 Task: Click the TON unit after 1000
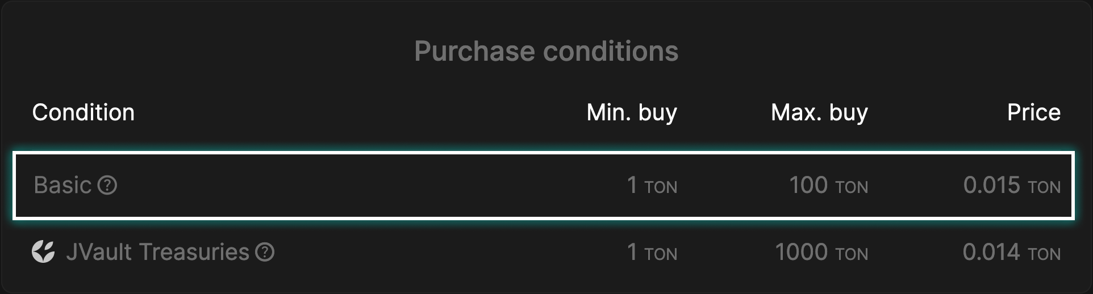point(852,254)
